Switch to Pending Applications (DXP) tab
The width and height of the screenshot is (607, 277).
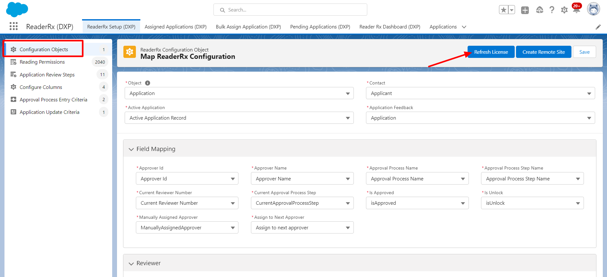click(320, 27)
